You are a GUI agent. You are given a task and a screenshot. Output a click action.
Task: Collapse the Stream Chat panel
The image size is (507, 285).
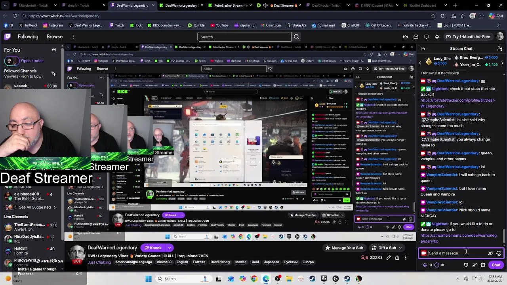pos(423,49)
